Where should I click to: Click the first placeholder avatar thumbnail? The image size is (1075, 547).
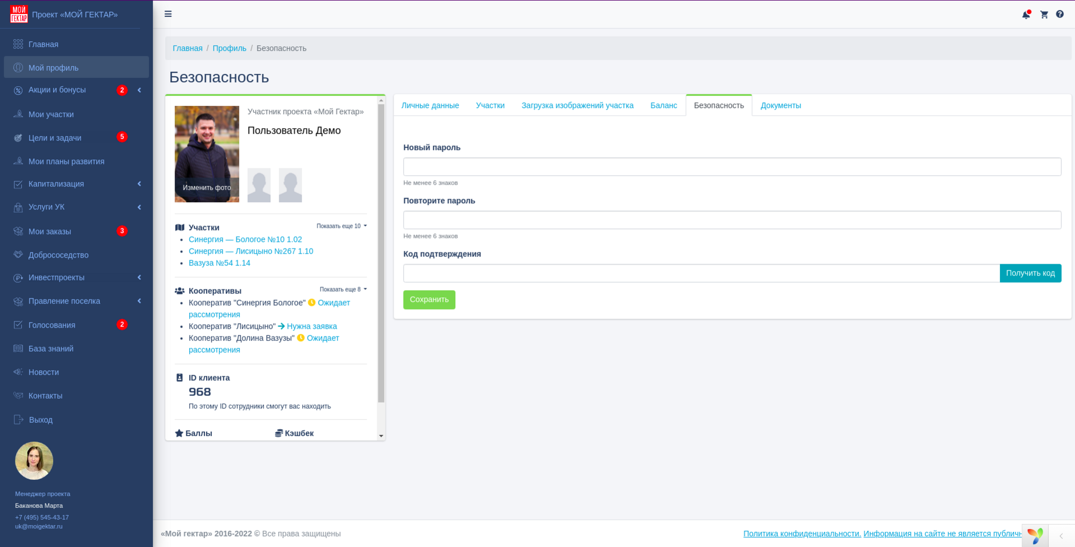(259, 185)
